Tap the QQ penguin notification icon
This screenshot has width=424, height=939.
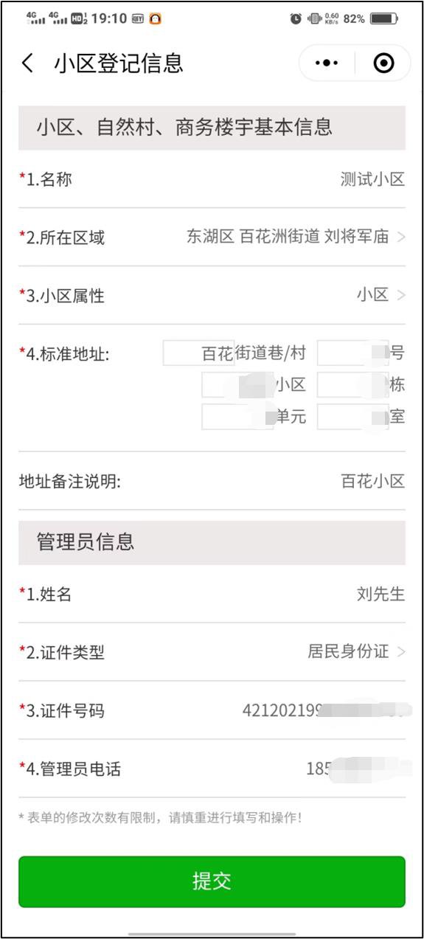(x=155, y=18)
